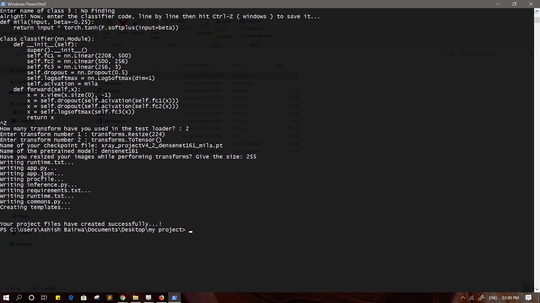Click 'Writing app.py...' output line
The height and width of the screenshot is (303, 540).
click(x=28, y=168)
